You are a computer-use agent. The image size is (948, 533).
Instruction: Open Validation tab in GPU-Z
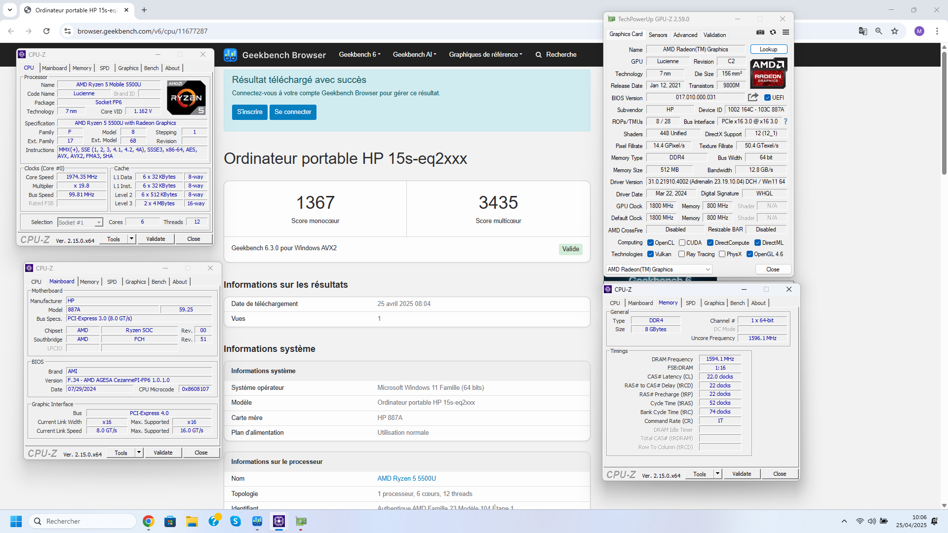(x=714, y=35)
